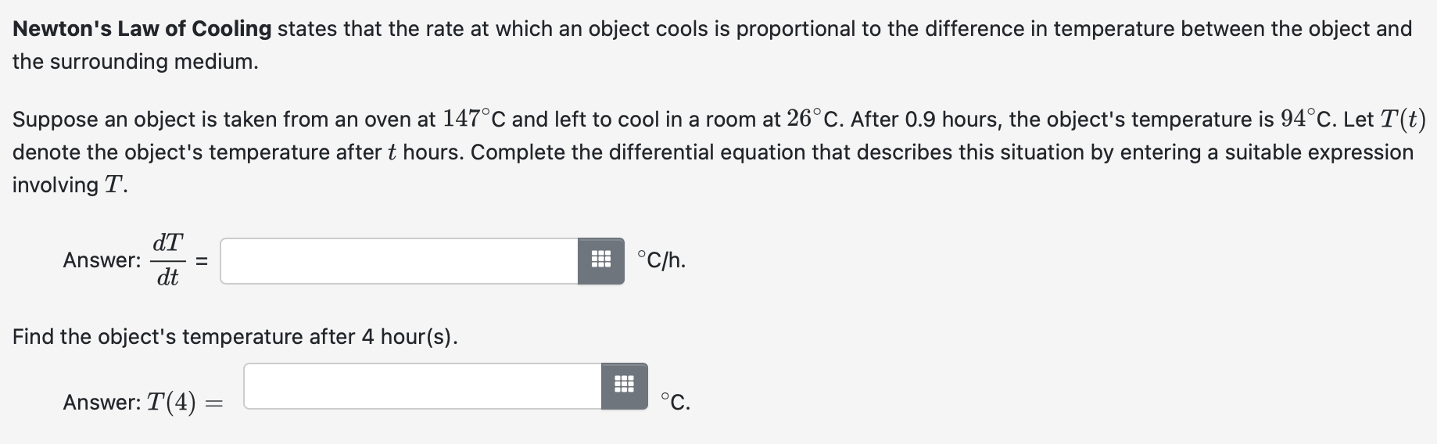
Task: Click the italic T after "involving"
Action: (x=113, y=185)
